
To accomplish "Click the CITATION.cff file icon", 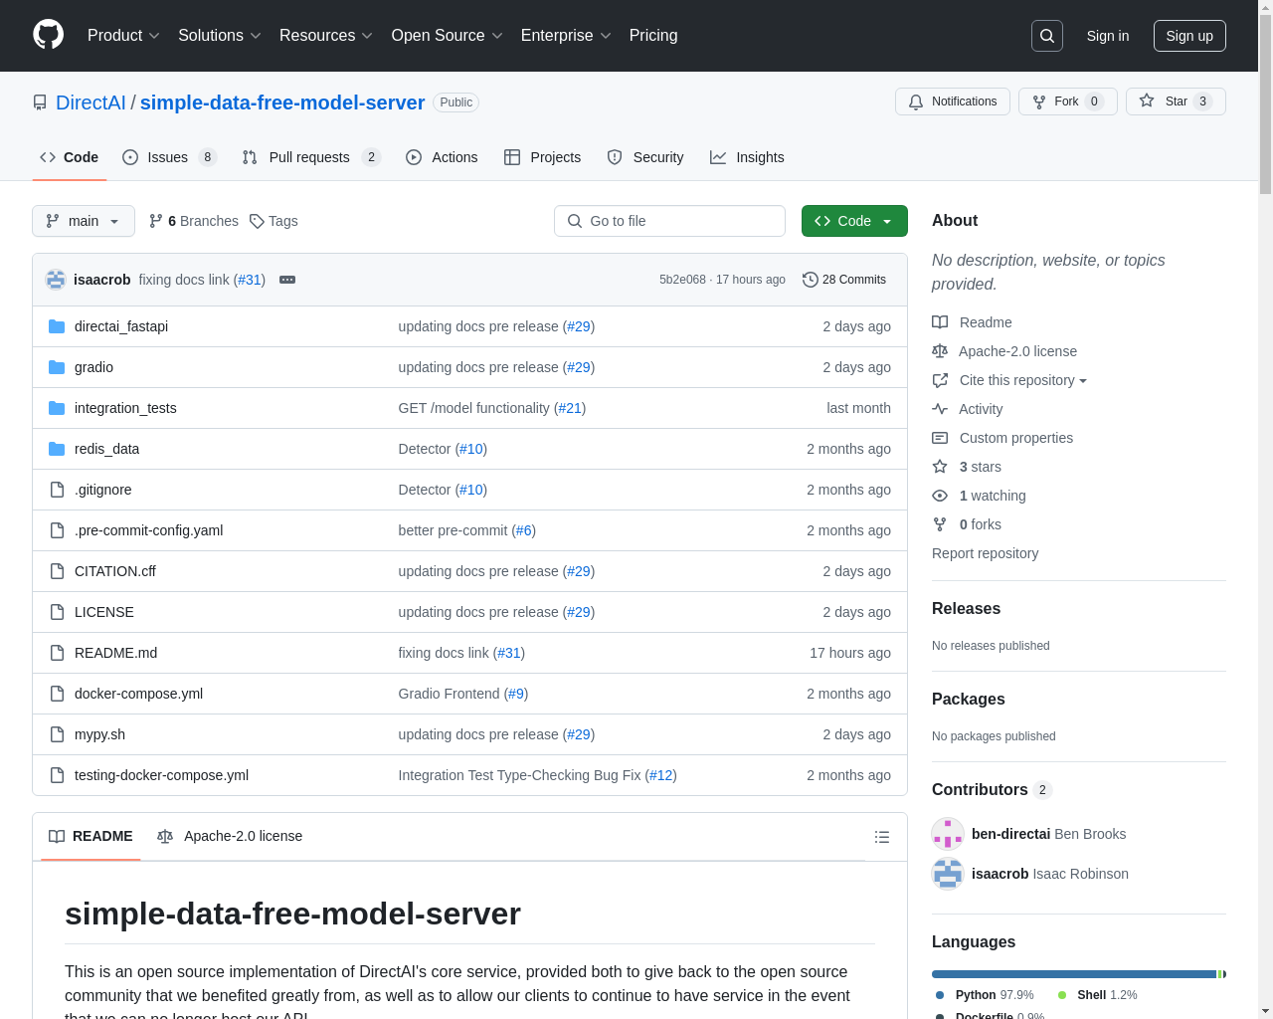I will coord(57,571).
